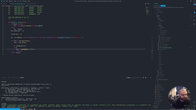Open the Terminal menu in menu bar

click(x=25, y=1)
